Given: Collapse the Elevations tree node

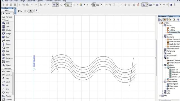Looking at the screenshot, I should (x=163, y=37).
